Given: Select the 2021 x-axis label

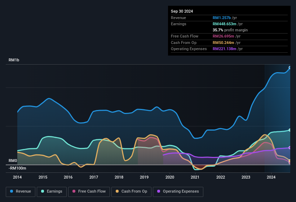Looking at the screenshot, I should point(195,177).
